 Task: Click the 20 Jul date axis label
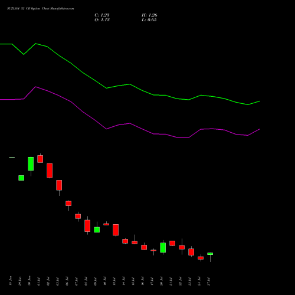[162, 281]
